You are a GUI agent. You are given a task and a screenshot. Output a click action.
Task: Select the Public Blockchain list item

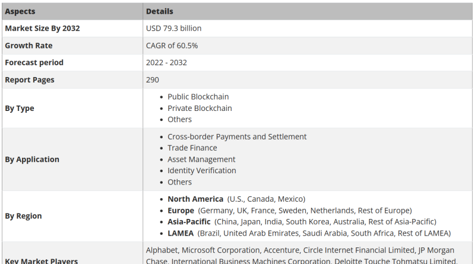198,97
